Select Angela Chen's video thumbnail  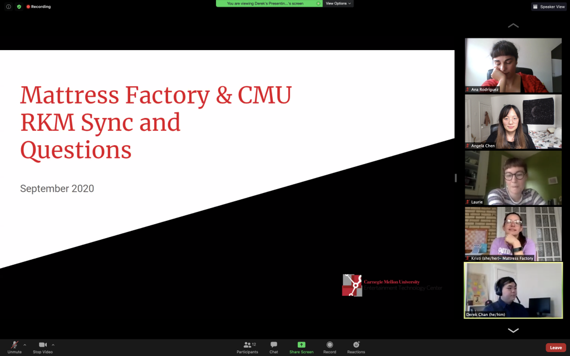coord(513,122)
